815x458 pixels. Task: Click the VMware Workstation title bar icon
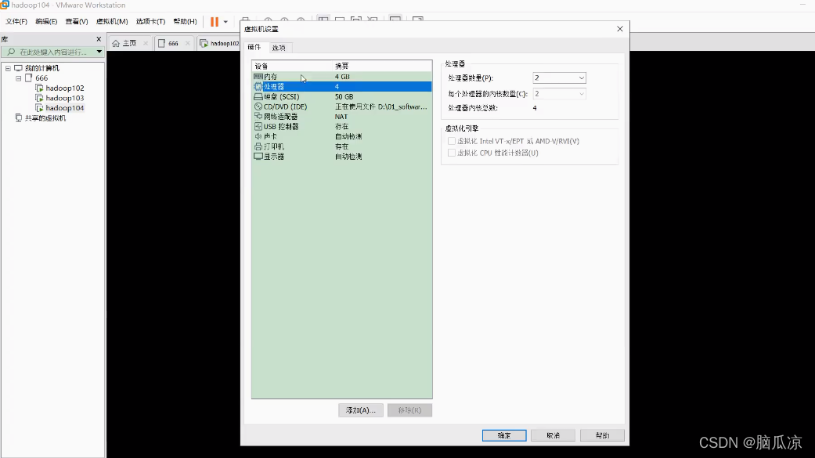(5, 5)
